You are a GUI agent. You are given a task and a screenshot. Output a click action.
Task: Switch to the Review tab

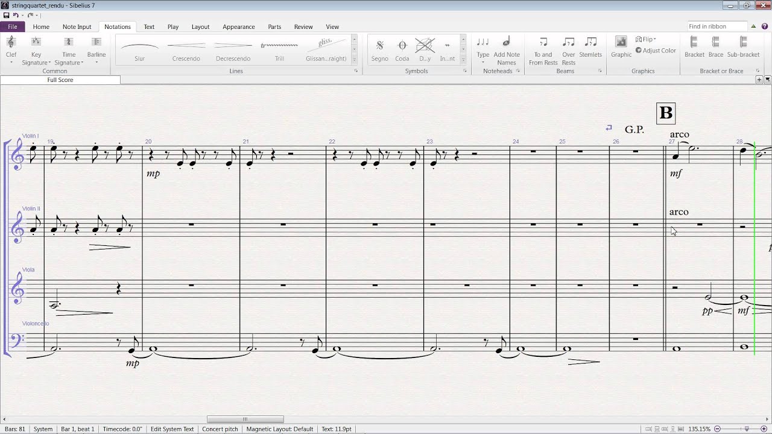[303, 27]
